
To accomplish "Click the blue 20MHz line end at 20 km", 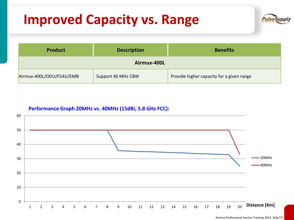I will click(239, 166).
